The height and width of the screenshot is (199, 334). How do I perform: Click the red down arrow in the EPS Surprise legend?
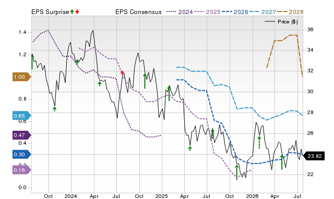coord(77,11)
